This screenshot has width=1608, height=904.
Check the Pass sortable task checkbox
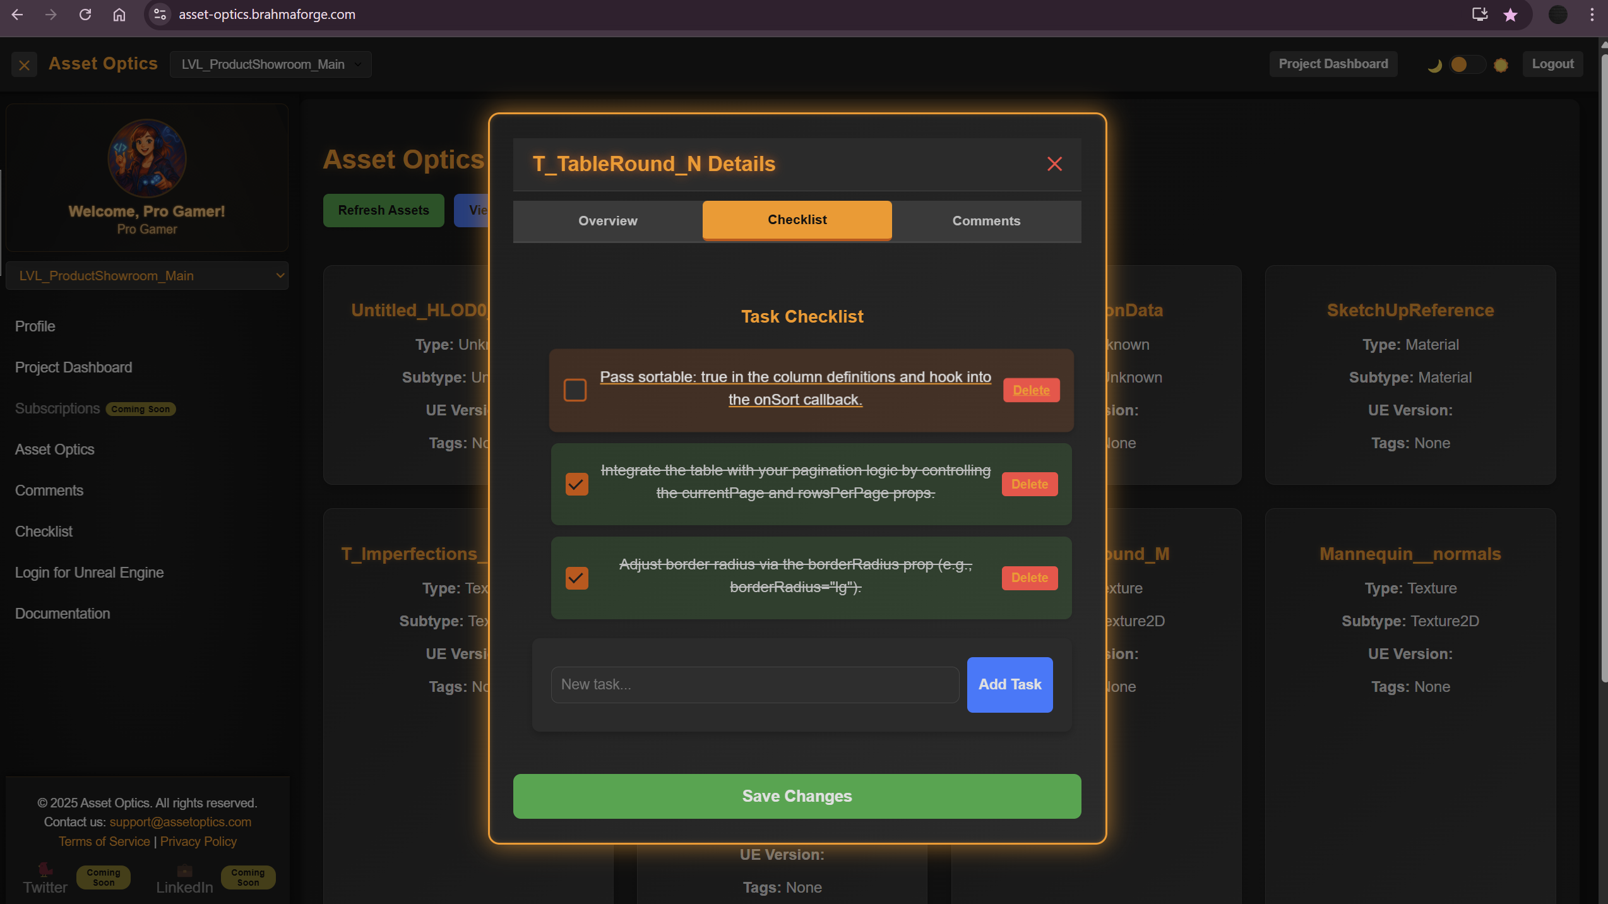click(575, 390)
